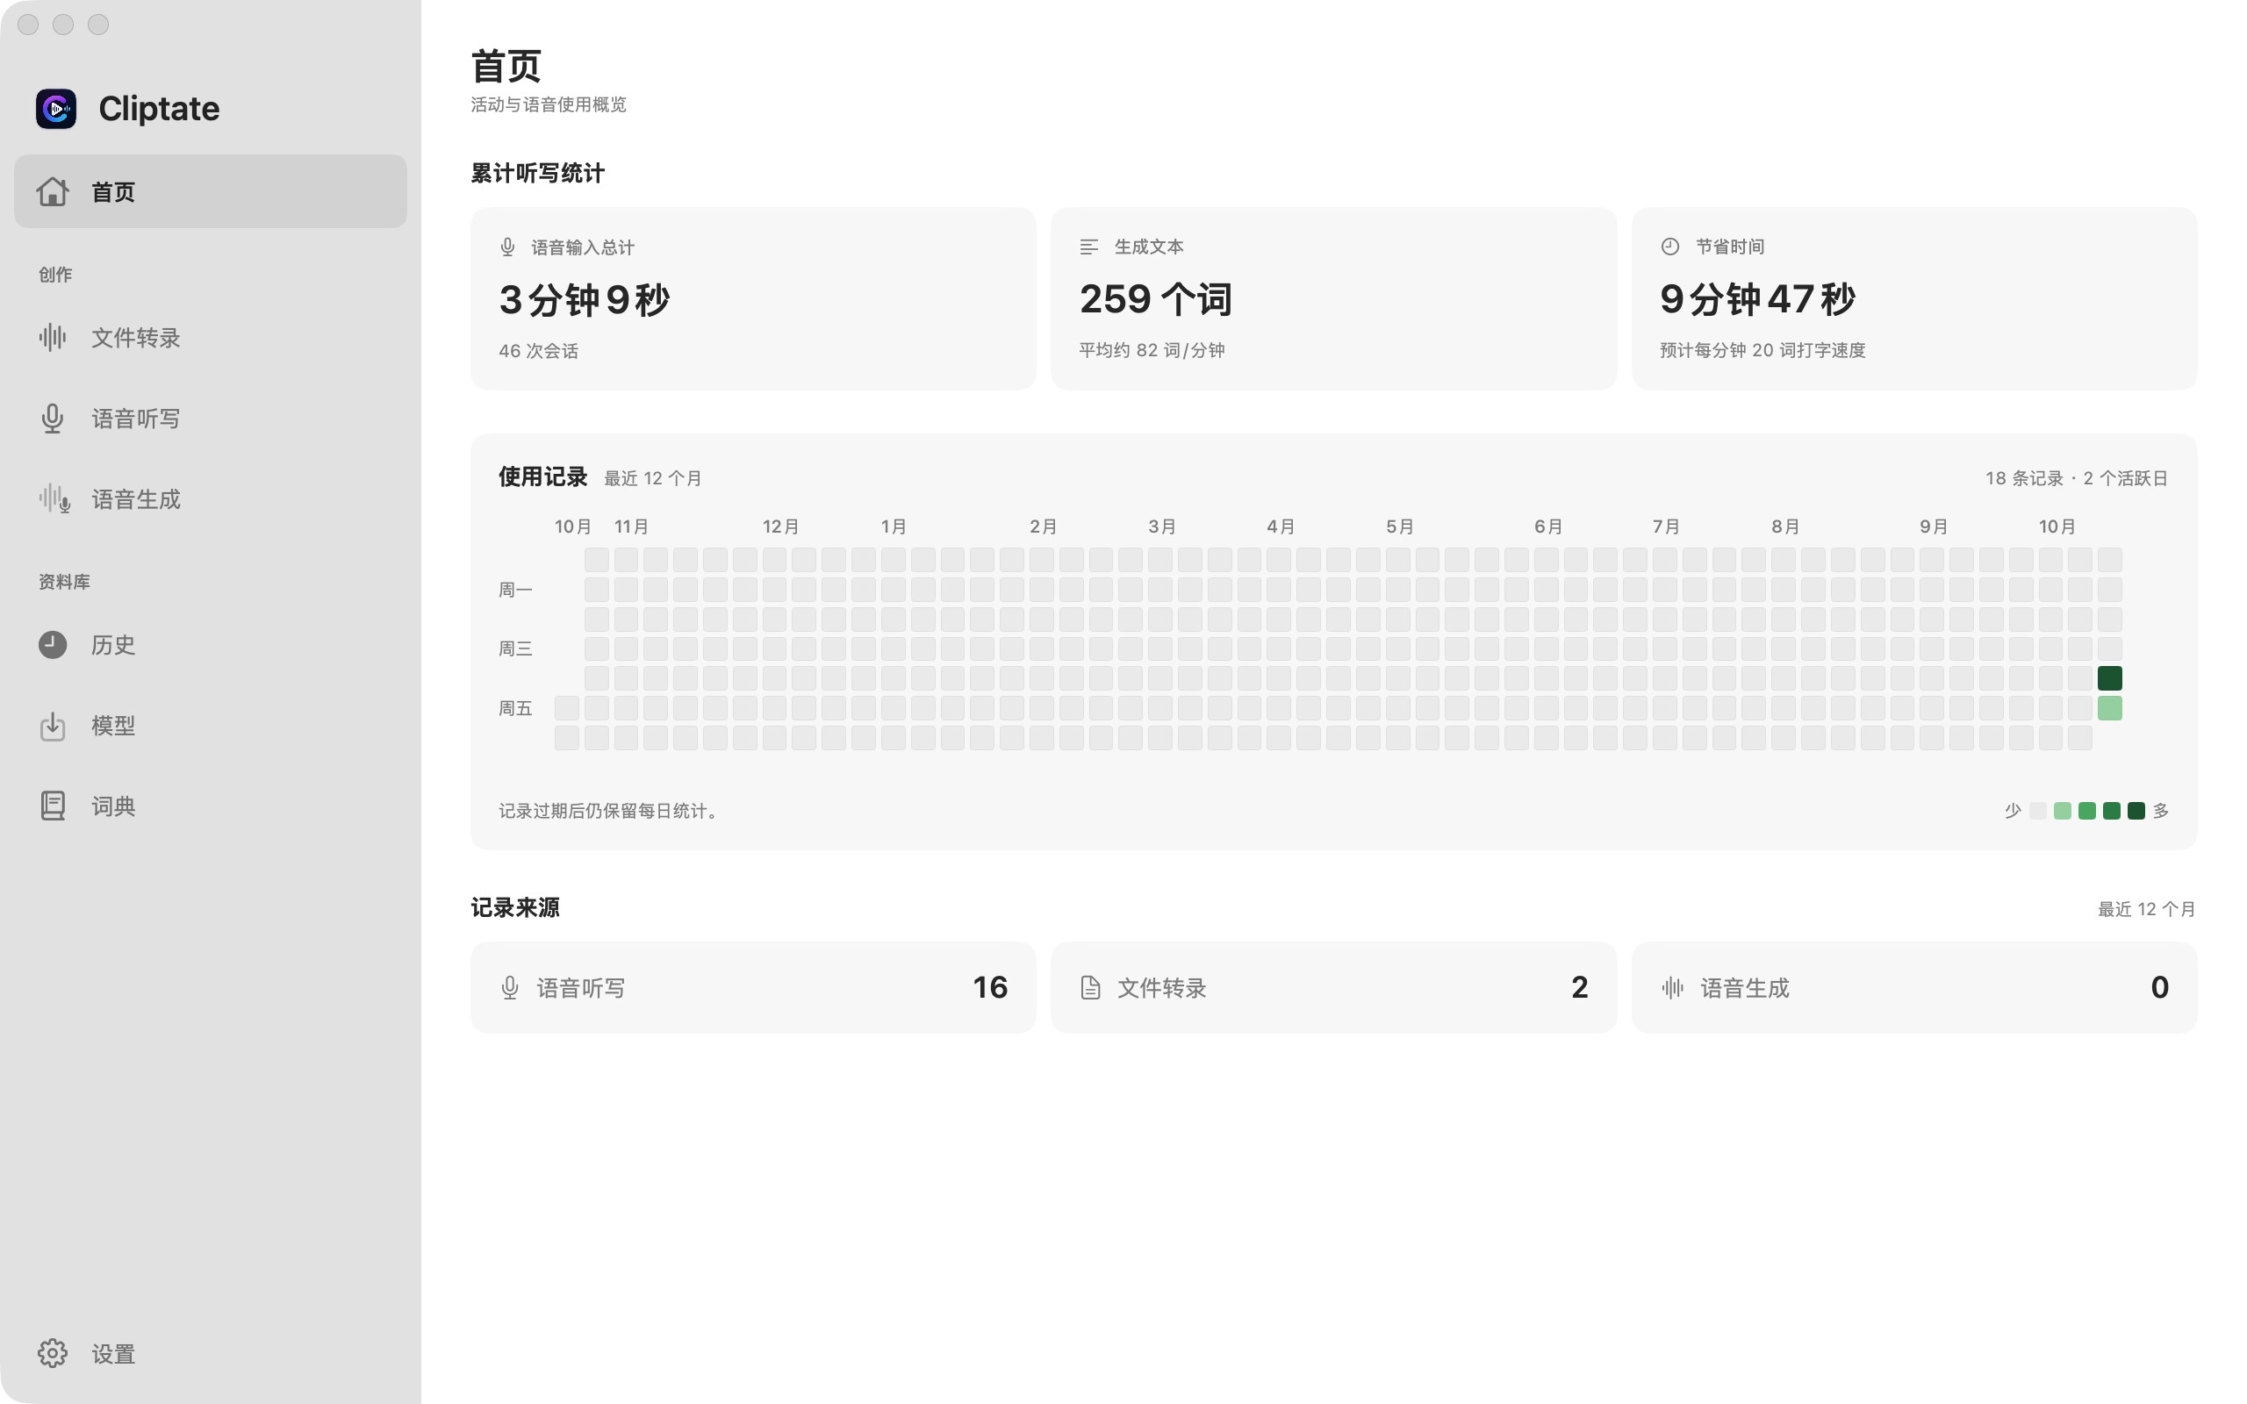Click the 259 个词 value

1155,299
